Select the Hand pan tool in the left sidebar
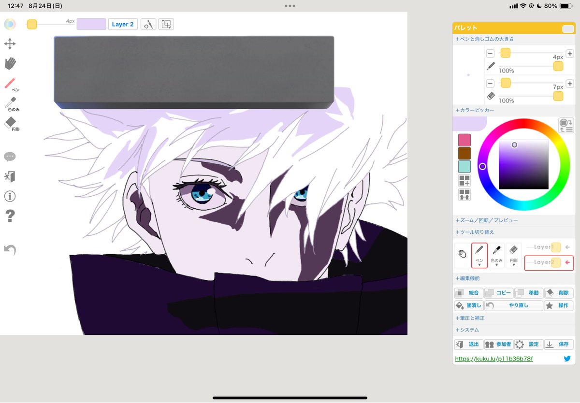Viewport: 580px width, 403px height. (x=10, y=63)
